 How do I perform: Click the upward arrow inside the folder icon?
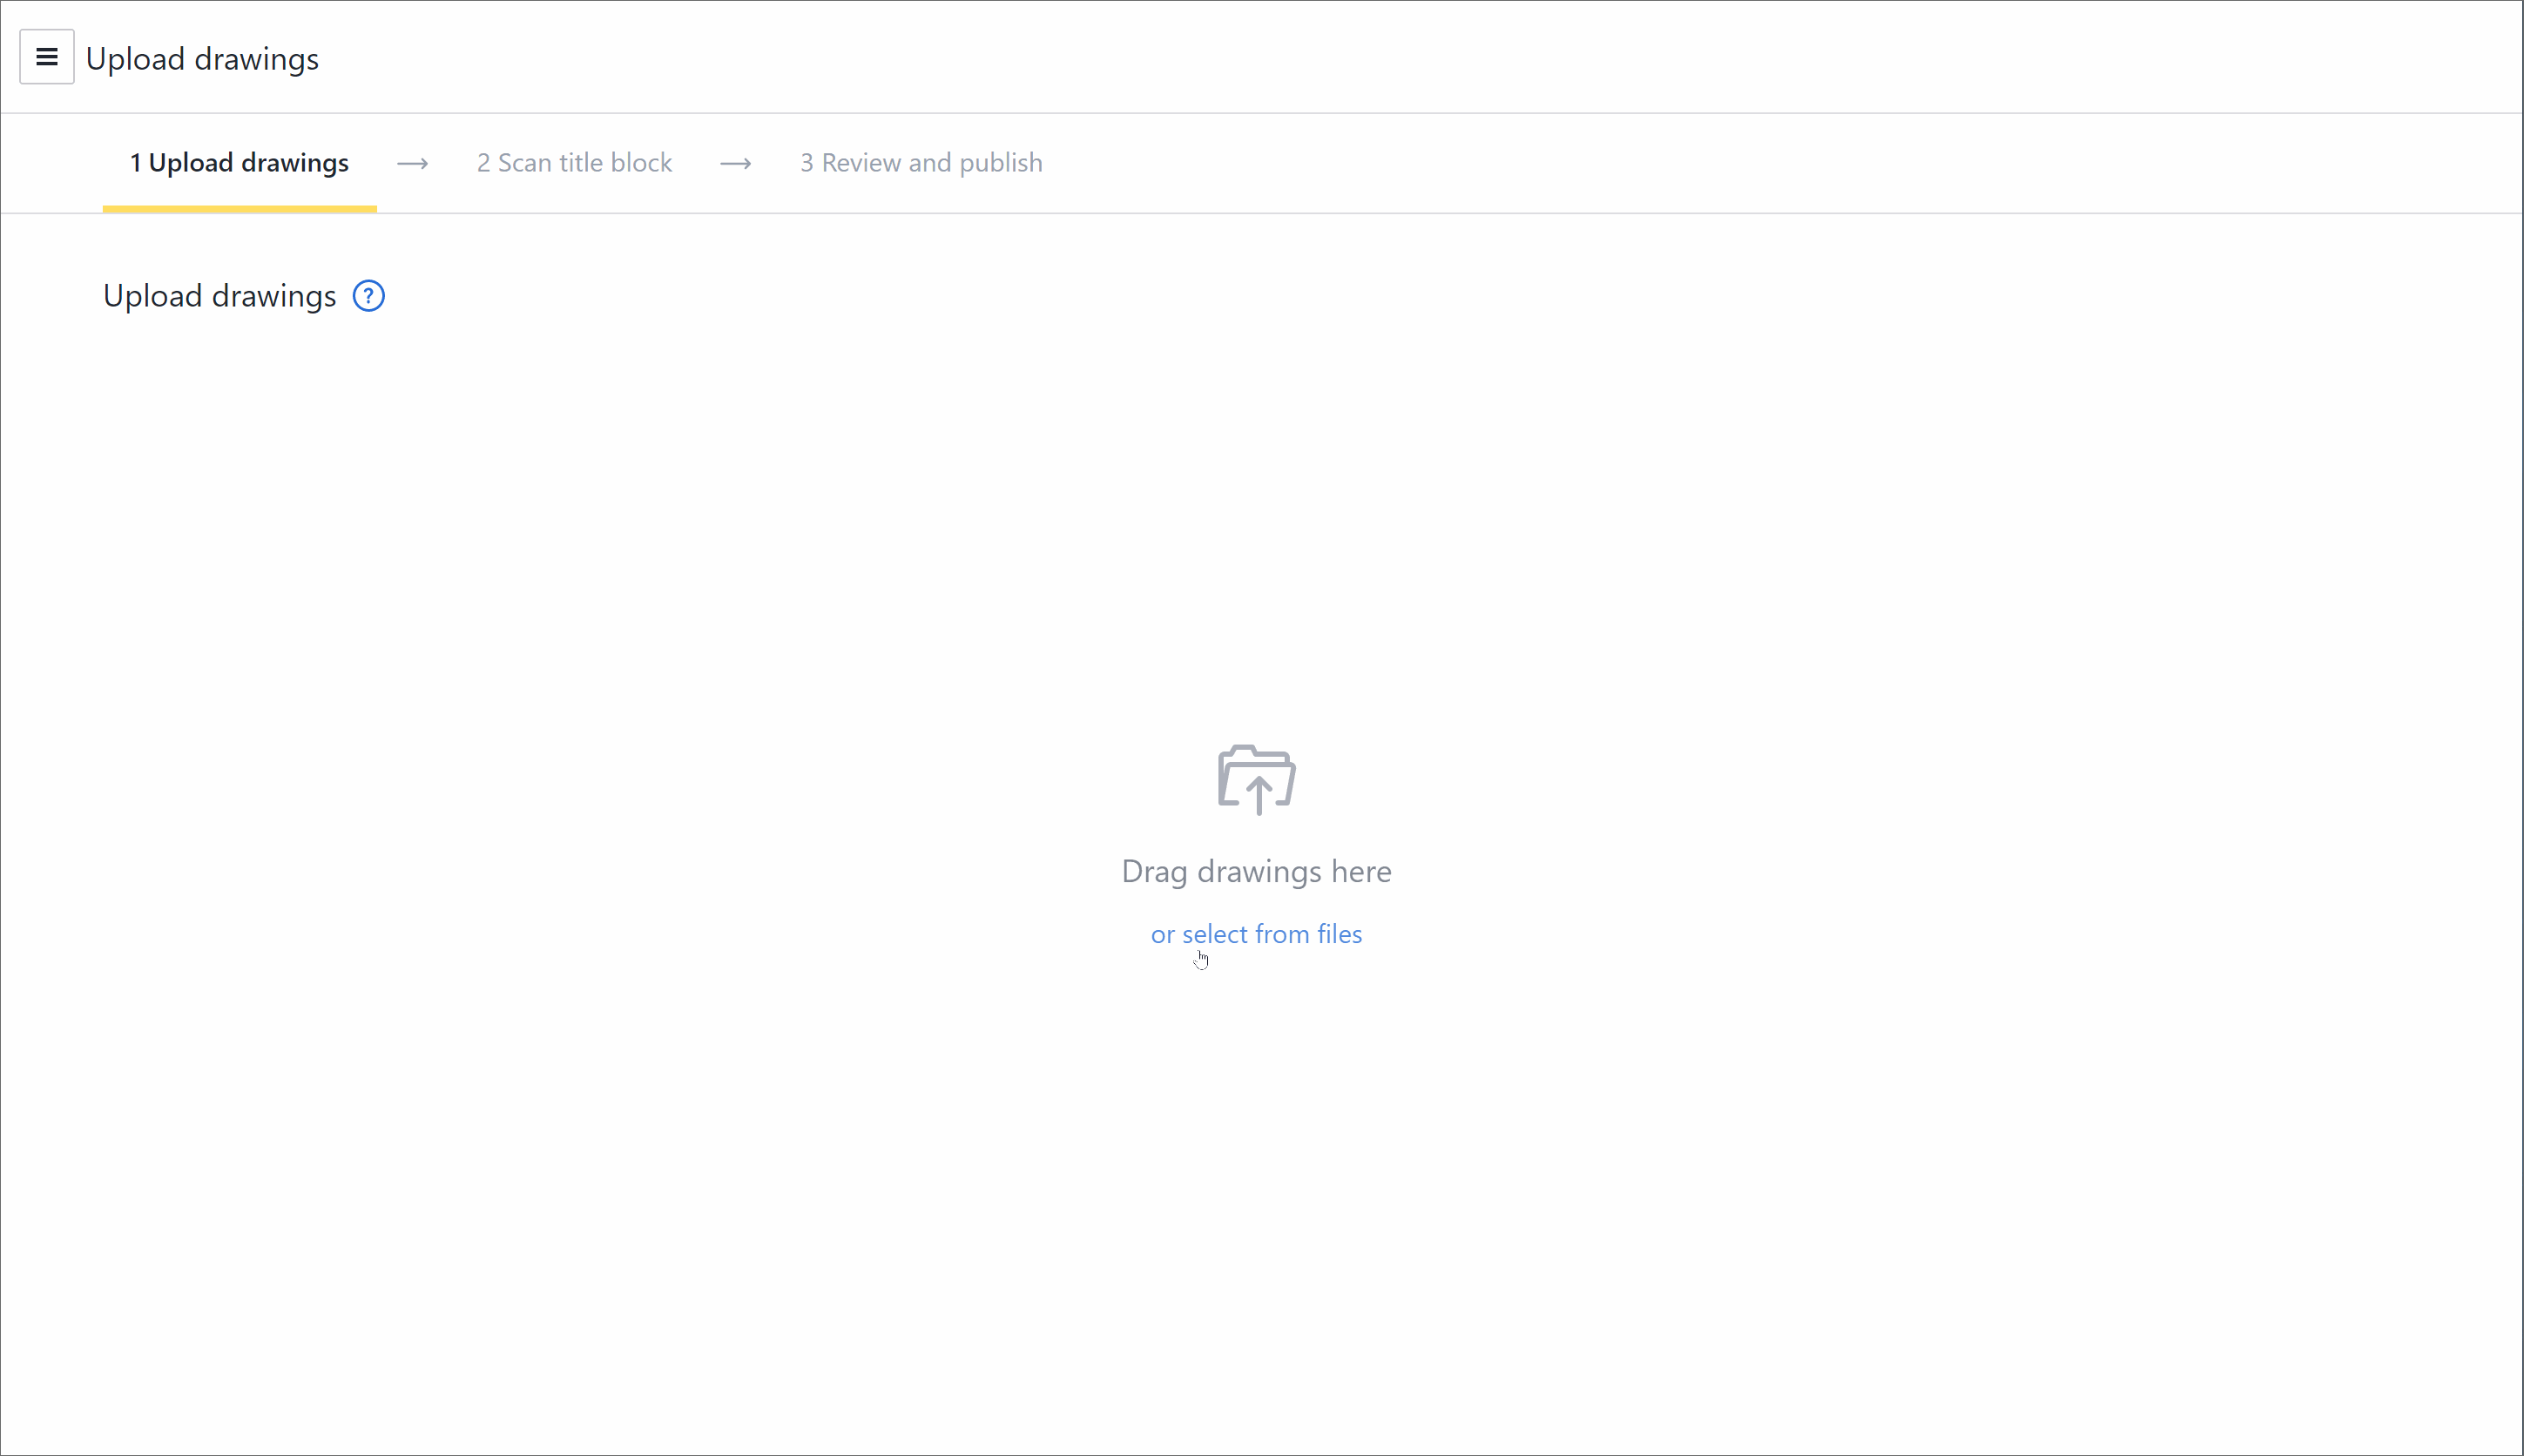pos(1258,795)
